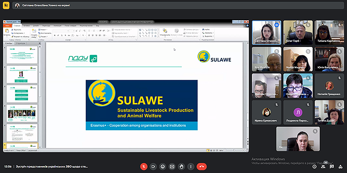Select Наталія Грищенко avatar tile

tap(329, 86)
